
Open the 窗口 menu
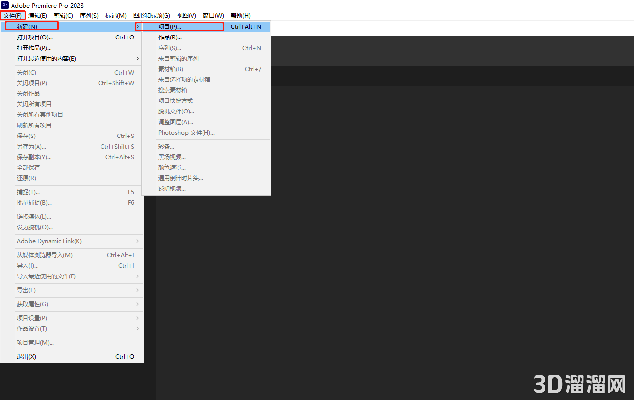[x=213, y=15]
